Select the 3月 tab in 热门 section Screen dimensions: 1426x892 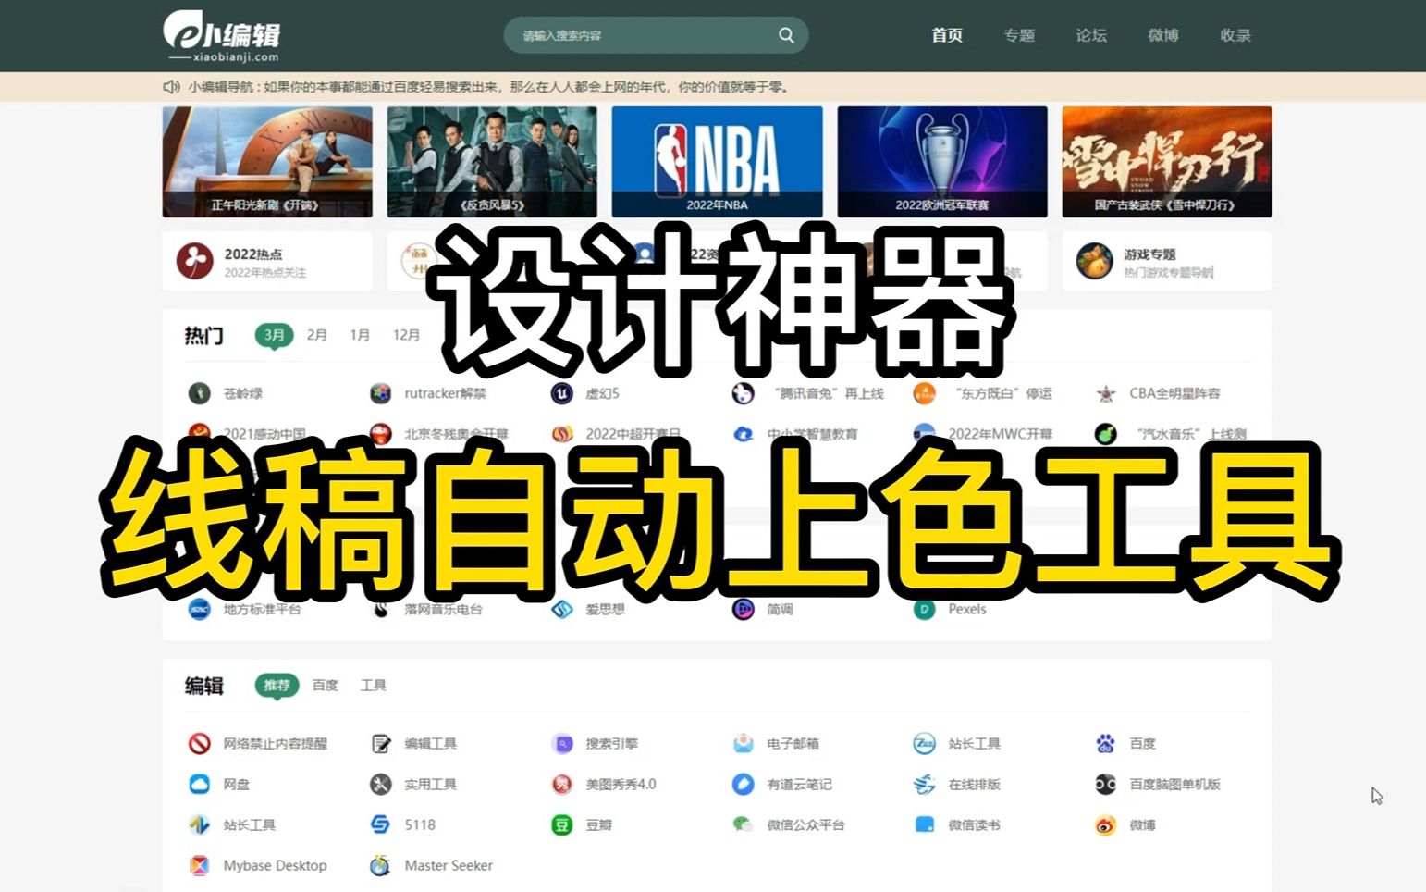[274, 335]
